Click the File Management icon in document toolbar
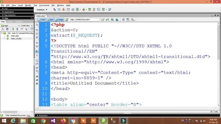This screenshot has width=221, height=124. click(112, 20)
